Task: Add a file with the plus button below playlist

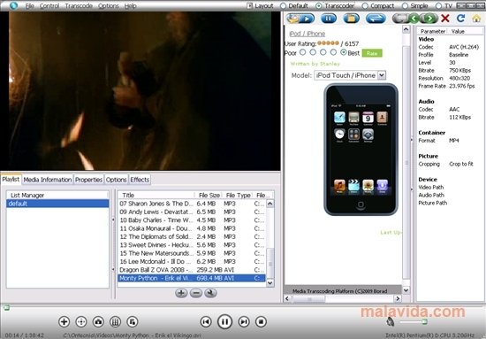Action: tap(181, 293)
